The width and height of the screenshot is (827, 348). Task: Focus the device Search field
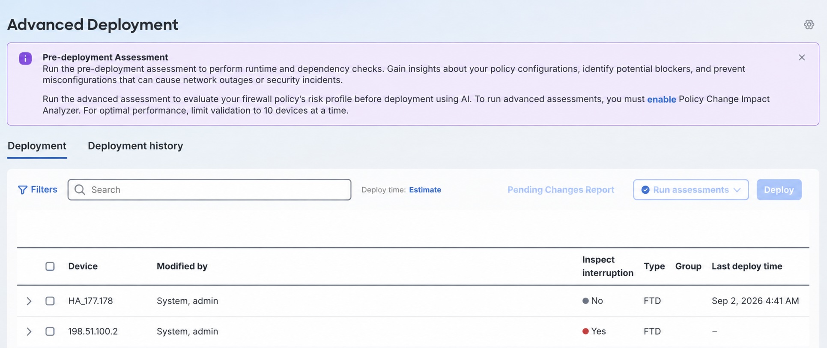point(209,189)
